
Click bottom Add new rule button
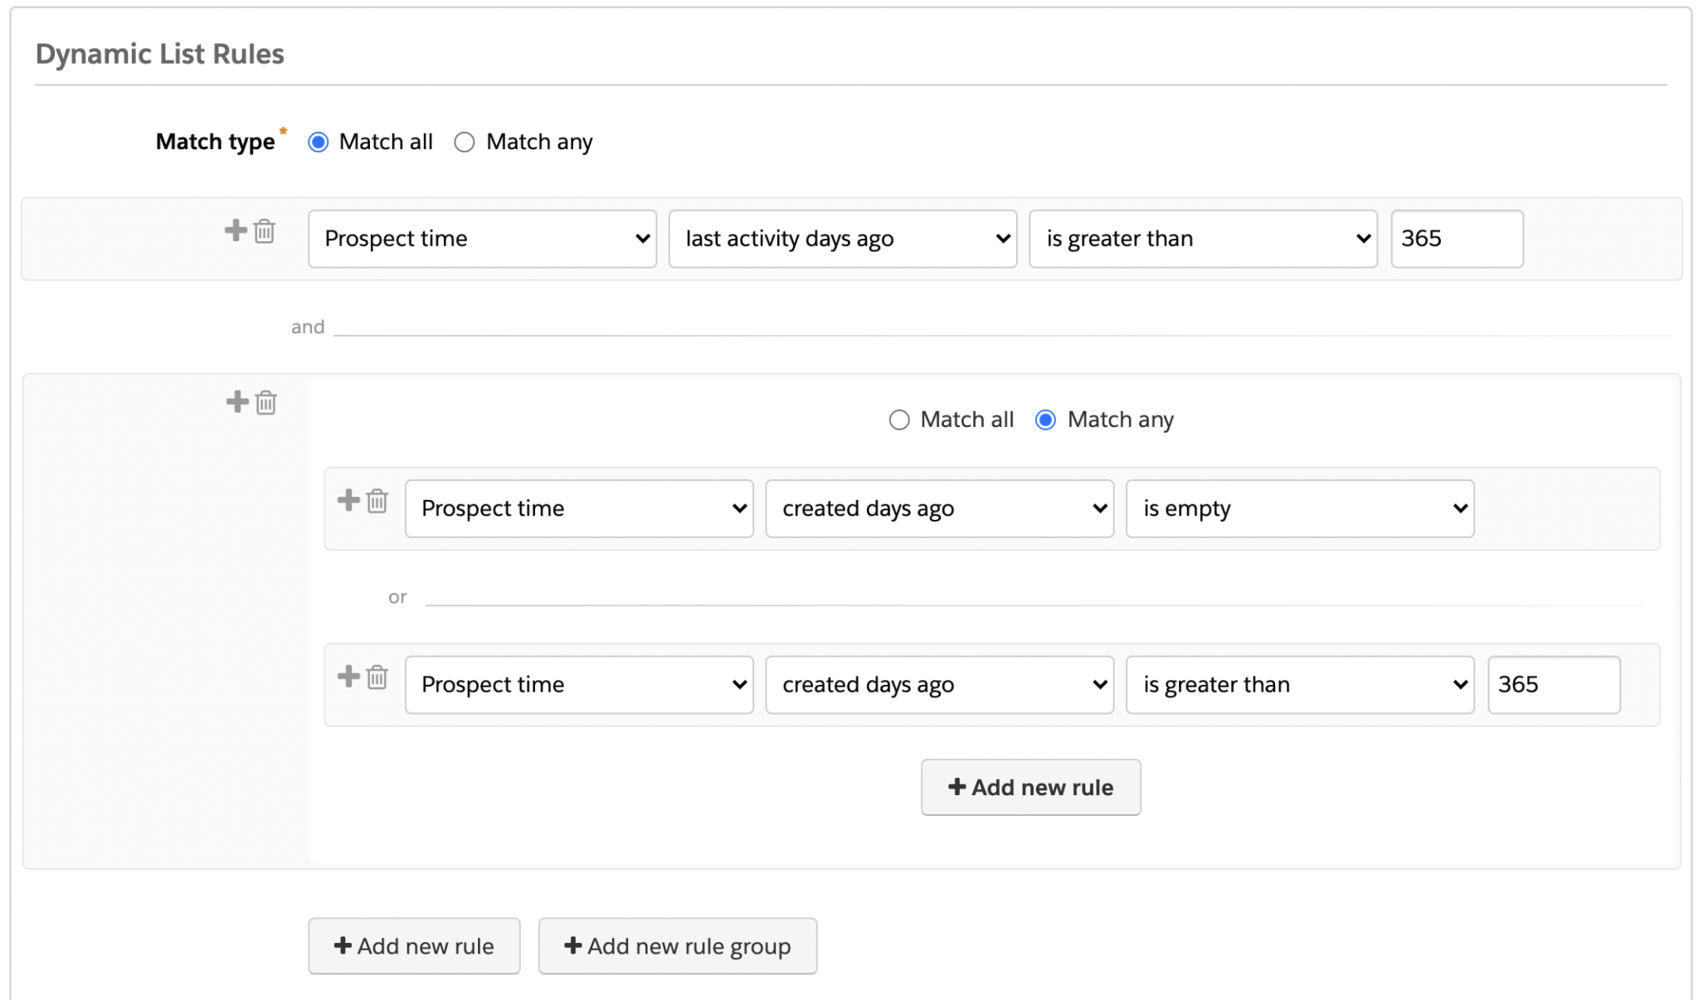(x=414, y=946)
